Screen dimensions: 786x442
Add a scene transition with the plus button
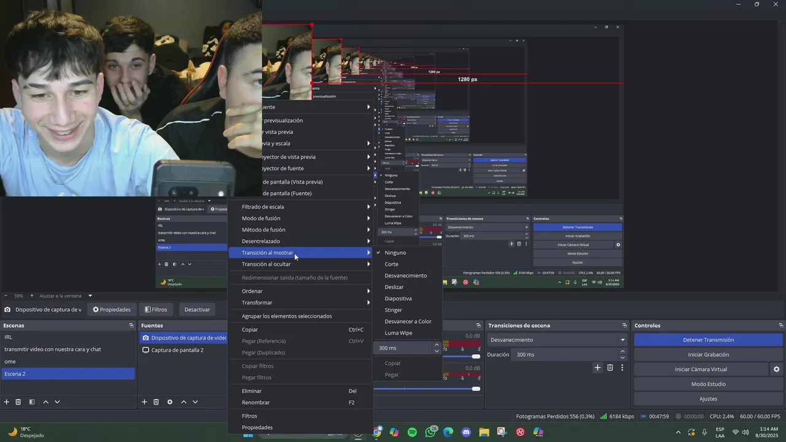pos(597,368)
